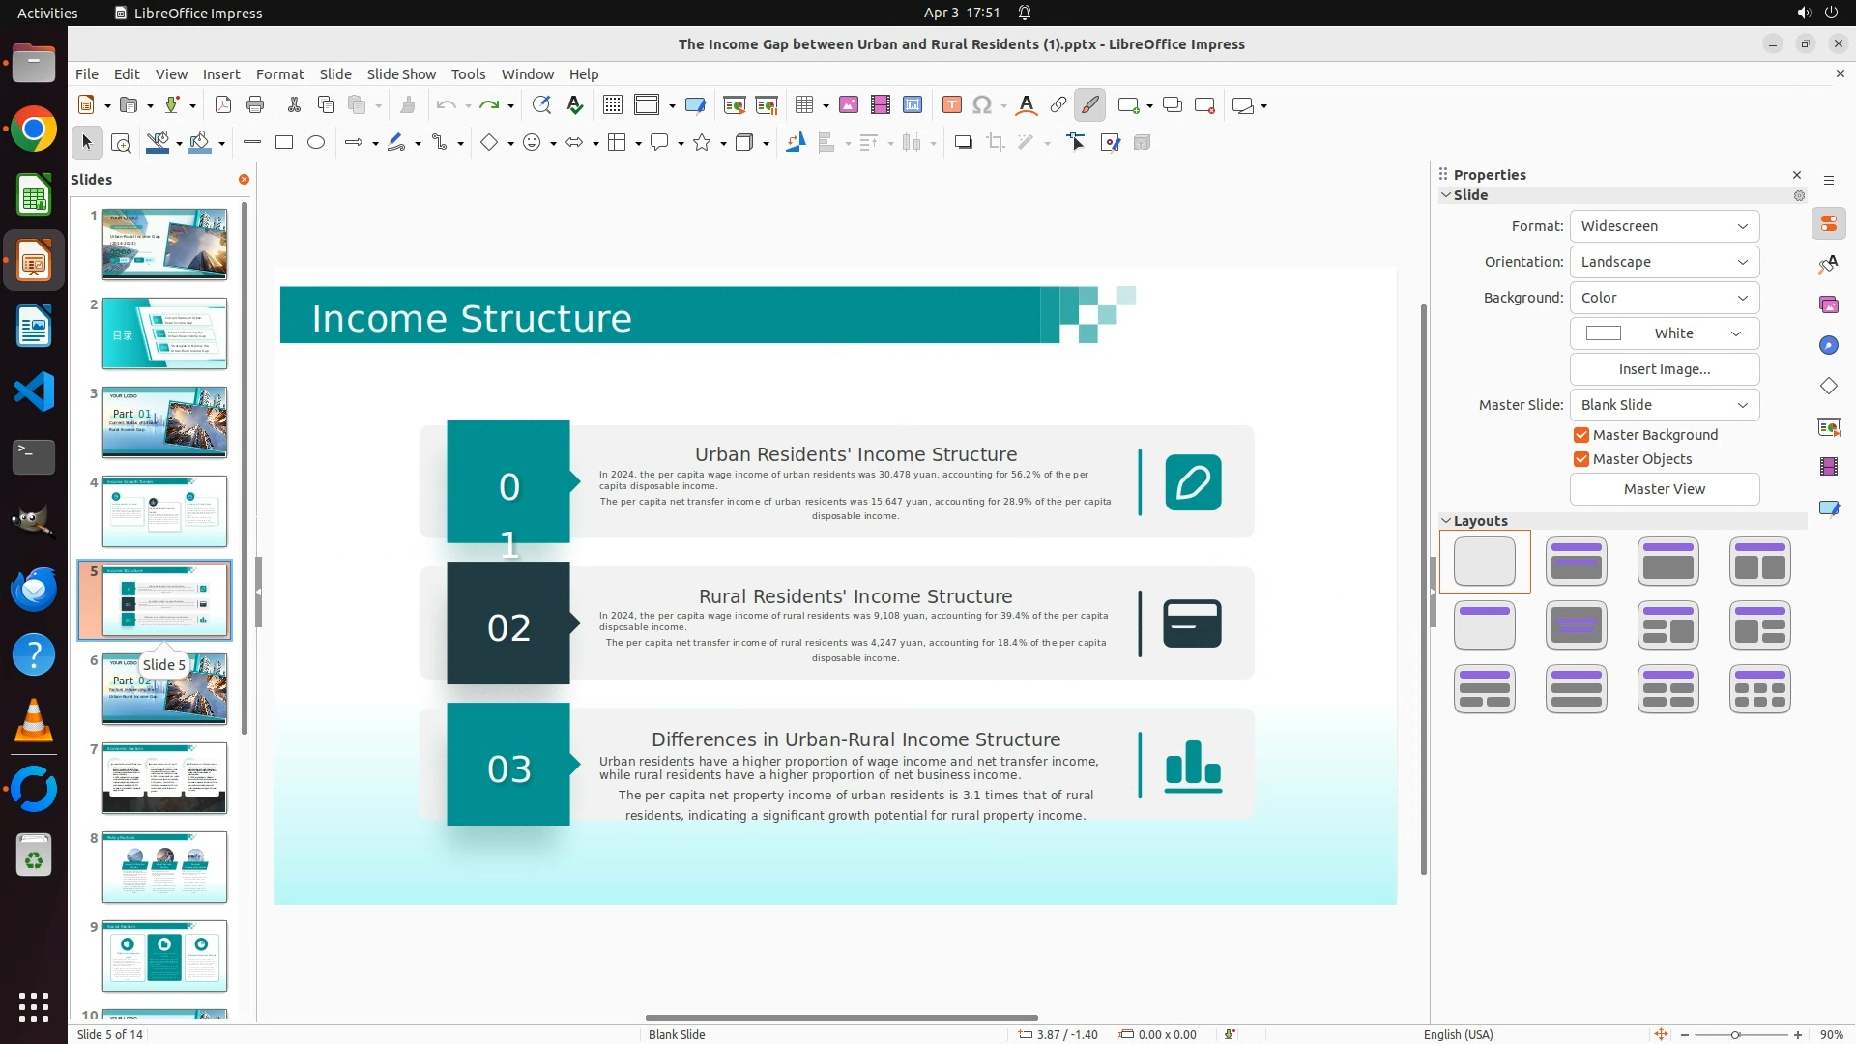1856x1044 pixels.
Task: Collapse the Layouts section
Action: click(x=1447, y=521)
